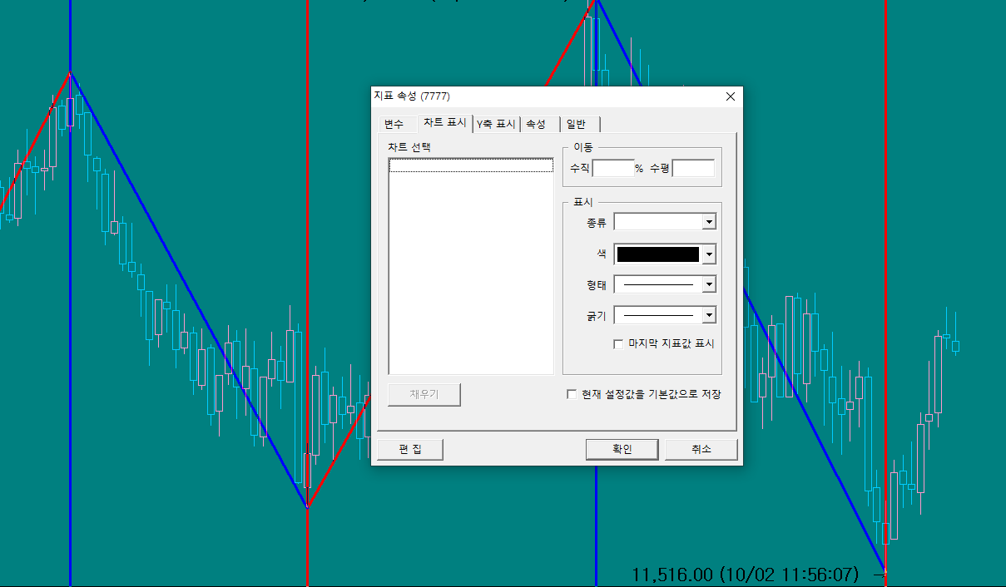Click the 수직 percent input field

click(612, 169)
